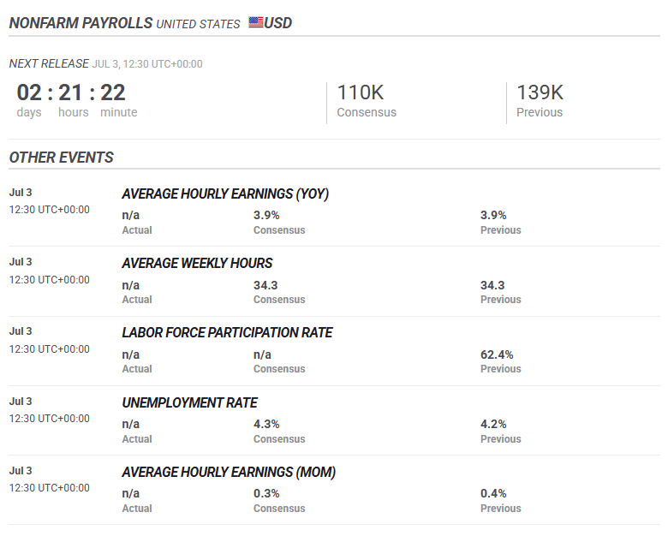This screenshot has height=542, width=668.
Task: Open Labor Force Participation Rate event
Action: tap(227, 333)
